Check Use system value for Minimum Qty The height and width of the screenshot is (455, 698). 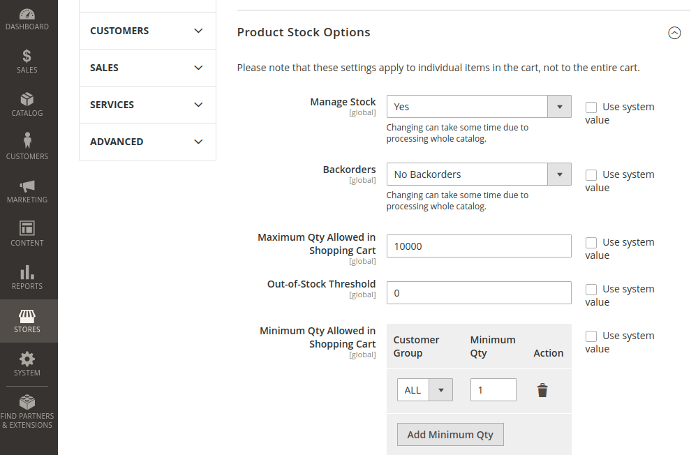[x=591, y=336]
